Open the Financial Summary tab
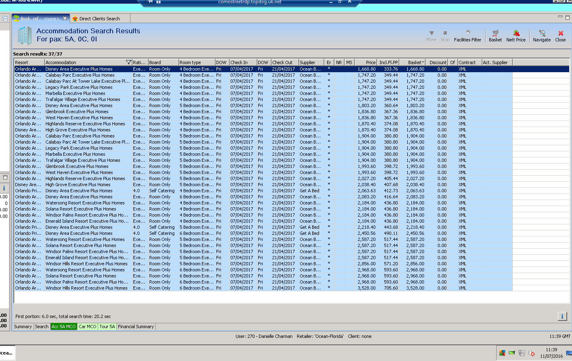 click(x=136, y=327)
